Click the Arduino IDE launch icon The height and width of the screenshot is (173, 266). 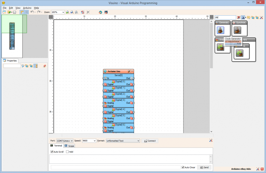coord(106,12)
